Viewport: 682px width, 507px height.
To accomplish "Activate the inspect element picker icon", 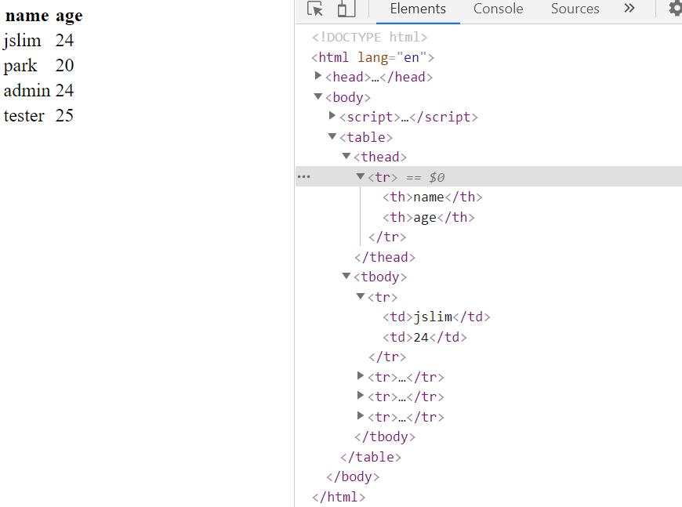I will click(x=315, y=9).
